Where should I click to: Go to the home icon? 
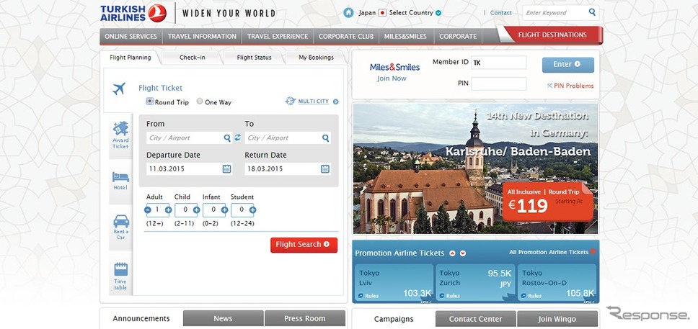point(348,12)
